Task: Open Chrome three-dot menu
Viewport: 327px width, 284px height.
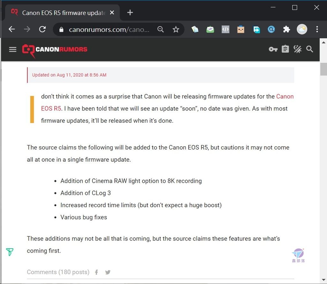Action: click(317, 29)
